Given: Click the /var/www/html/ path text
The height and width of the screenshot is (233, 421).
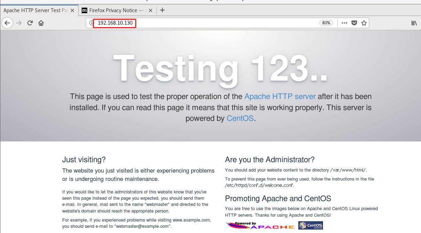Looking at the screenshot, I should coord(348,170).
